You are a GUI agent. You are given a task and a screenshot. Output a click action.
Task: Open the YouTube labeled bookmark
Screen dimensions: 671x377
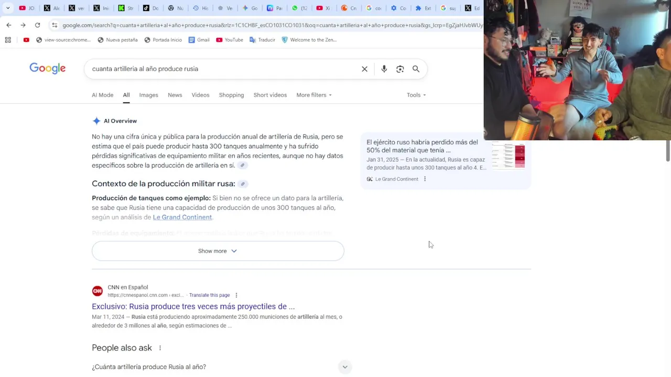230,40
